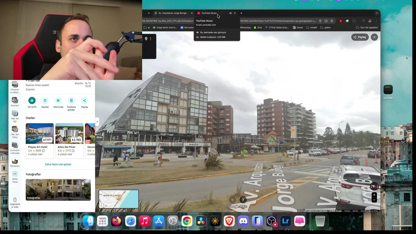The image size is (416, 234).
Task: Collapse the Maps side panel arrow
Action: click(x=97, y=122)
